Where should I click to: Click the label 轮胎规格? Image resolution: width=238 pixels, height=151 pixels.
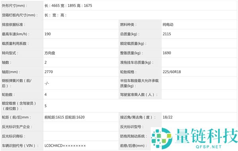pyautogui.click(x=128, y=72)
